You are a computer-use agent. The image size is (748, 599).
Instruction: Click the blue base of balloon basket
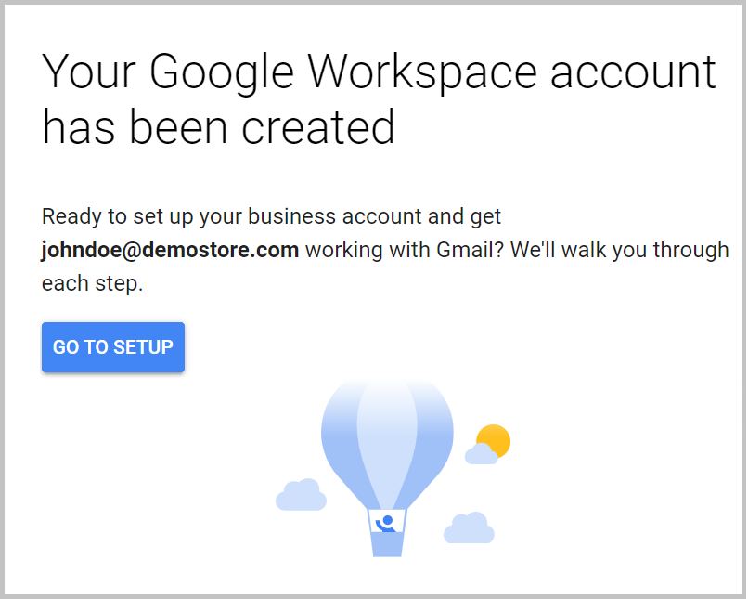click(x=387, y=544)
